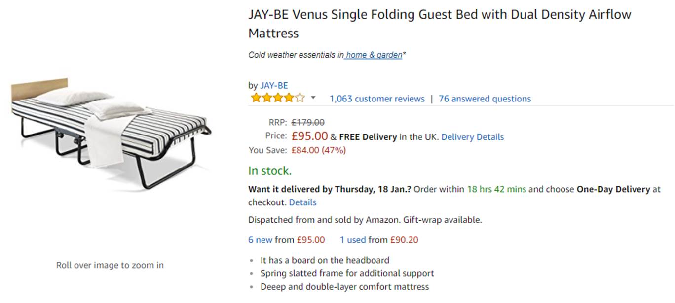Expand the star rating breakdown arrow
The height and width of the screenshot is (303, 675).
pyautogui.click(x=313, y=98)
